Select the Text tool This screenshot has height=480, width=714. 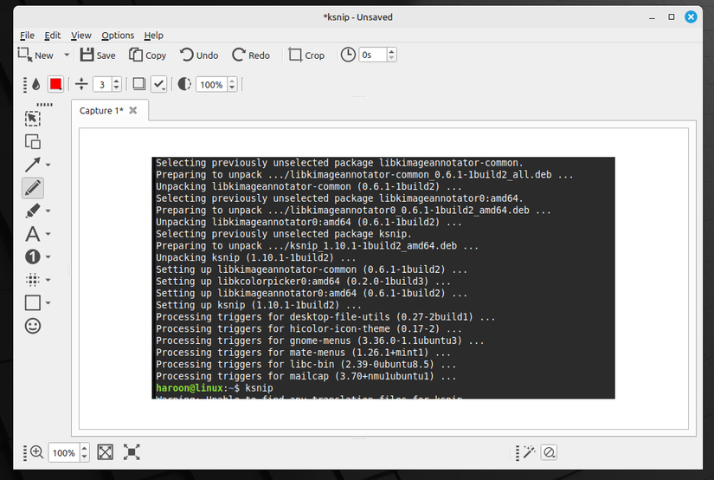tap(32, 234)
